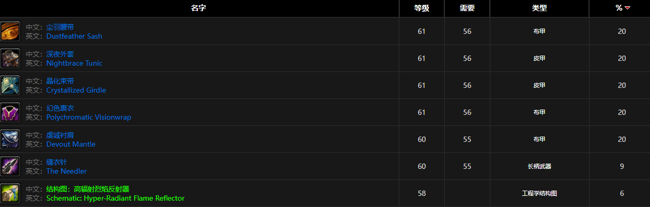Open Schematic: Hyper-Radiant Flame Reflector link

point(115,198)
